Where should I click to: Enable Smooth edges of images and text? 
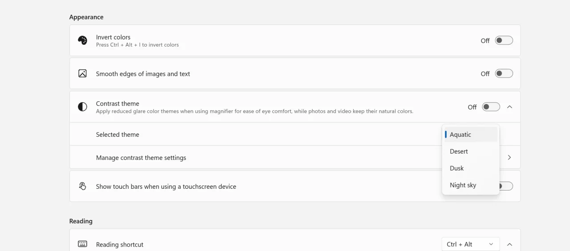[x=504, y=74]
